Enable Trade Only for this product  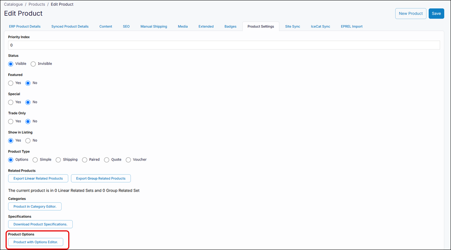10,121
